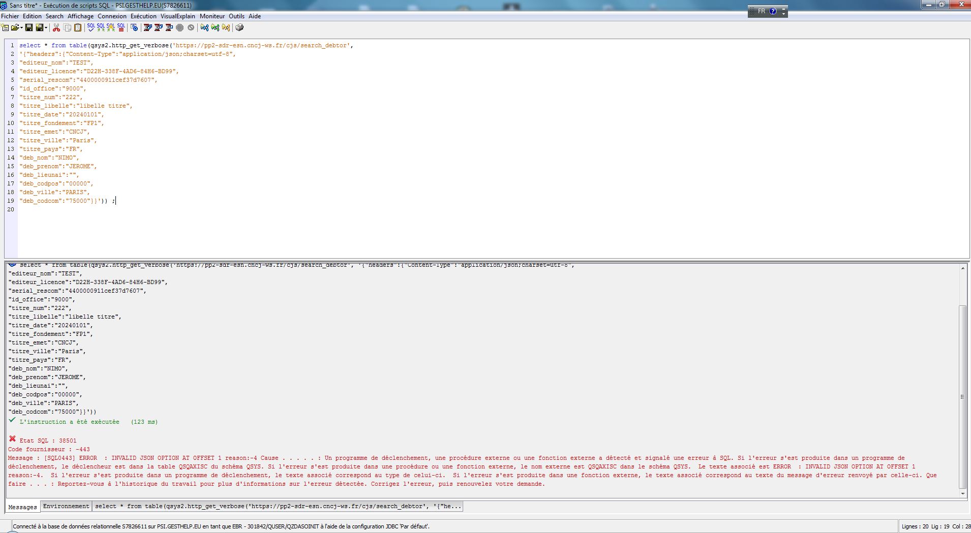971x533 pixels.
Task: Check SQL syntax with the checkmark icon
Action: tap(91, 28)
